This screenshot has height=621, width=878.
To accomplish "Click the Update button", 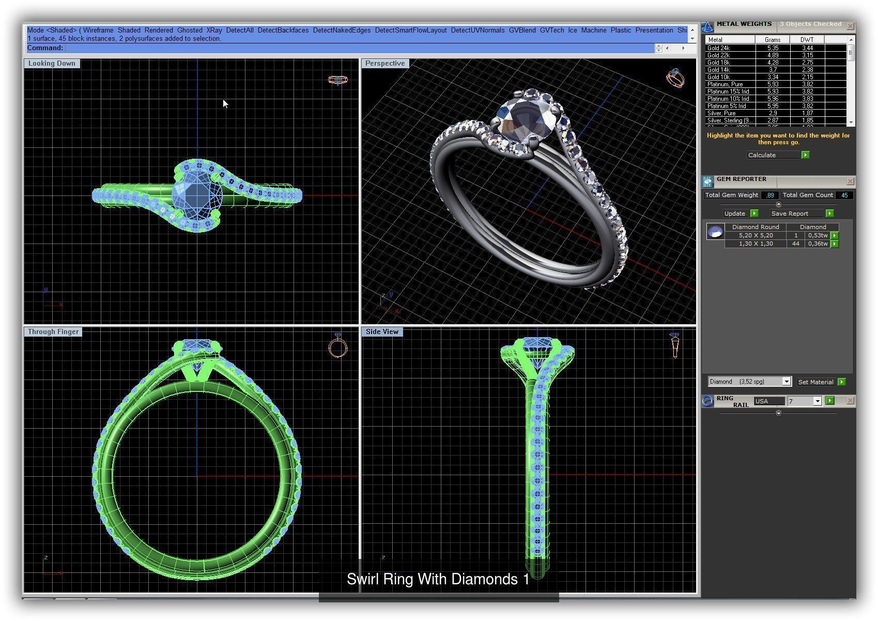I will pos(735,214).
